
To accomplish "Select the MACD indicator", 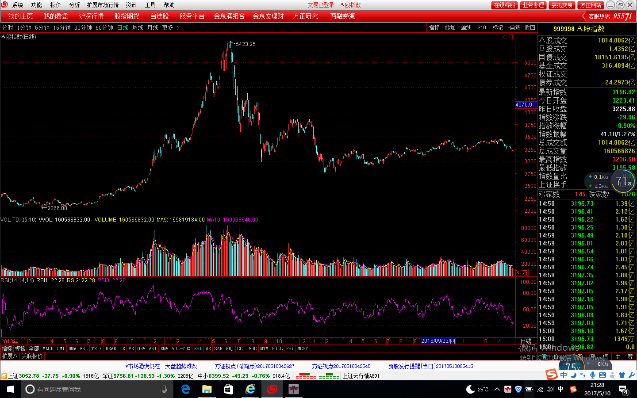I will pyautogui.click(x=48, y=348).
